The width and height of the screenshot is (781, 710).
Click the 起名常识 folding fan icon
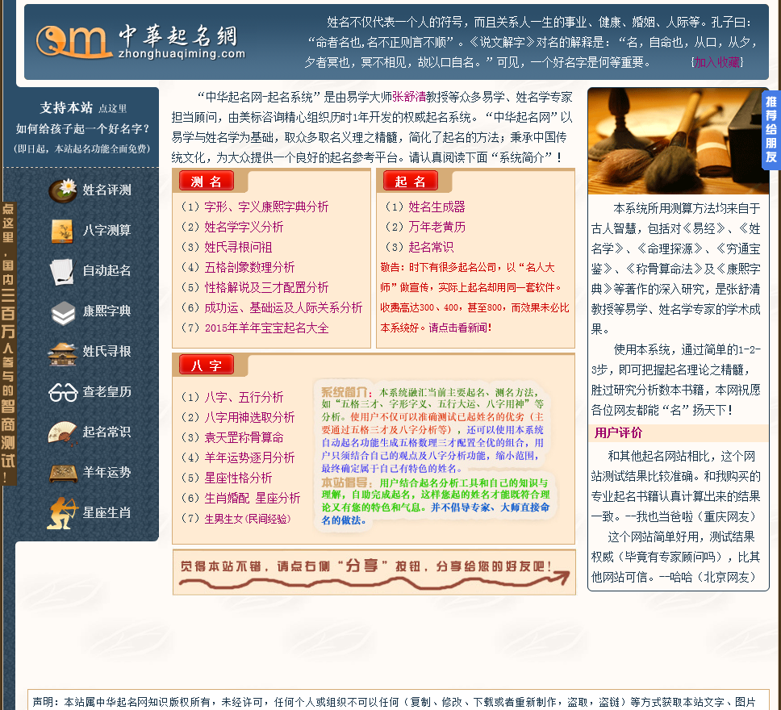pyautogui.click(x=63, y=432)
